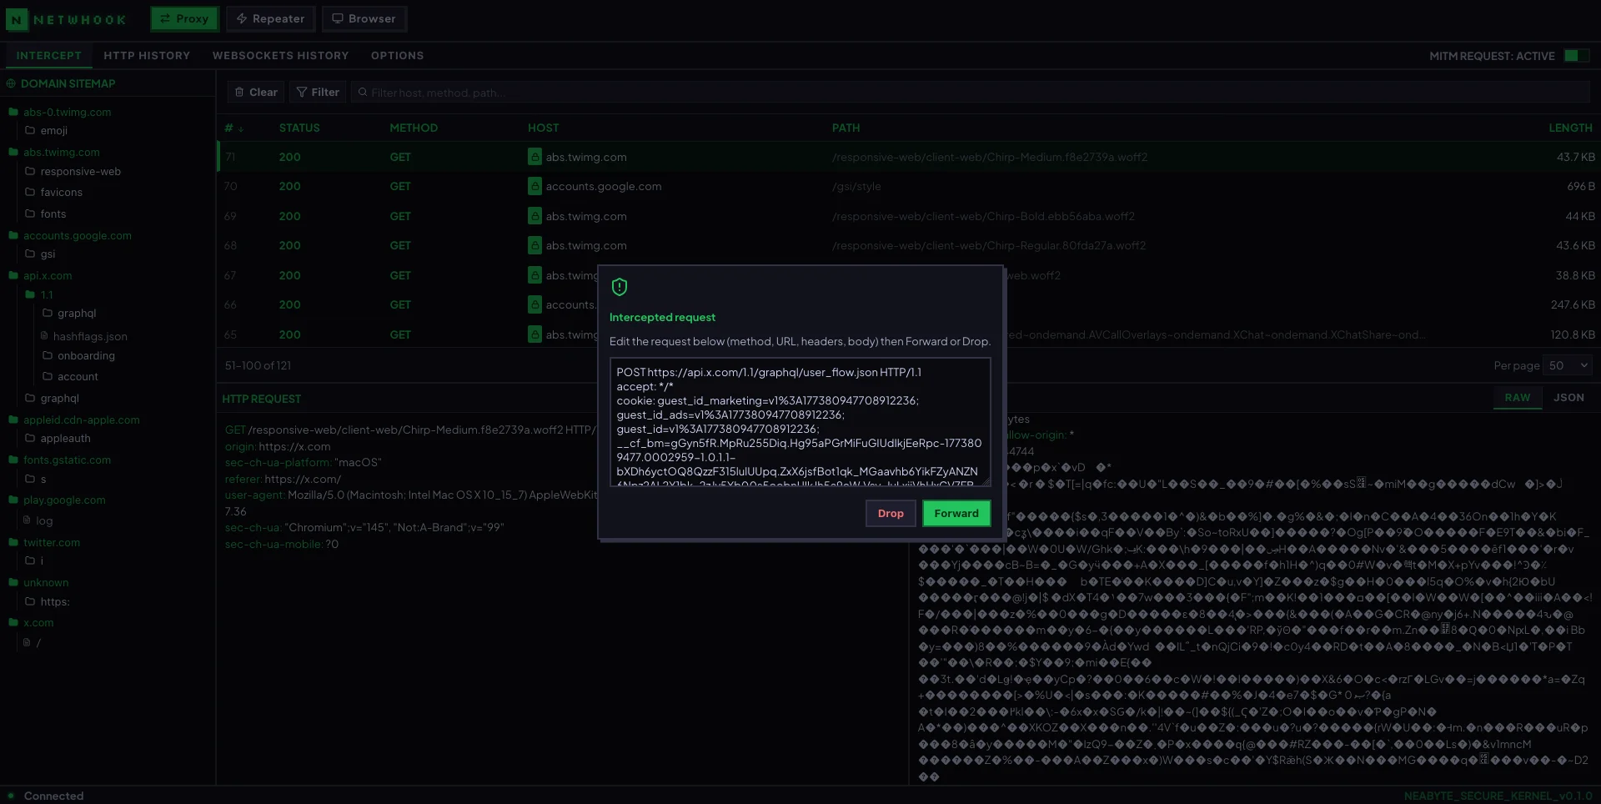Select request row 70 accounts.google.com

tap(907, 186)
